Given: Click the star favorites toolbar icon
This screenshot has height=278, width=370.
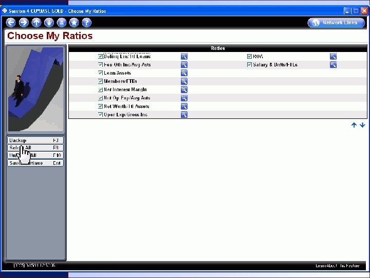Looking at the screenshot, I should pos(74,23).
